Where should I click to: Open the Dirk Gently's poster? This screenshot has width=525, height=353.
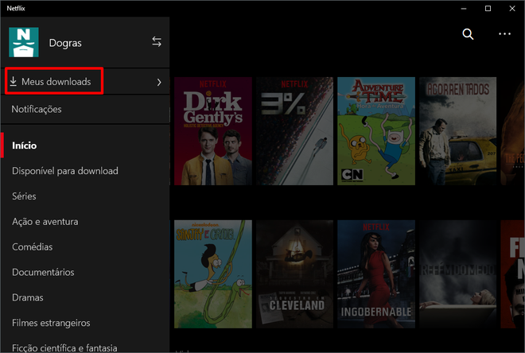[213, 131]
